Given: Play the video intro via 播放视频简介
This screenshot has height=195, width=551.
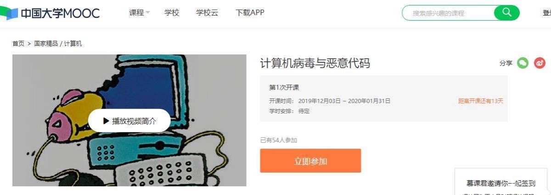Looking at the screenshot, I should click(129, 121).
